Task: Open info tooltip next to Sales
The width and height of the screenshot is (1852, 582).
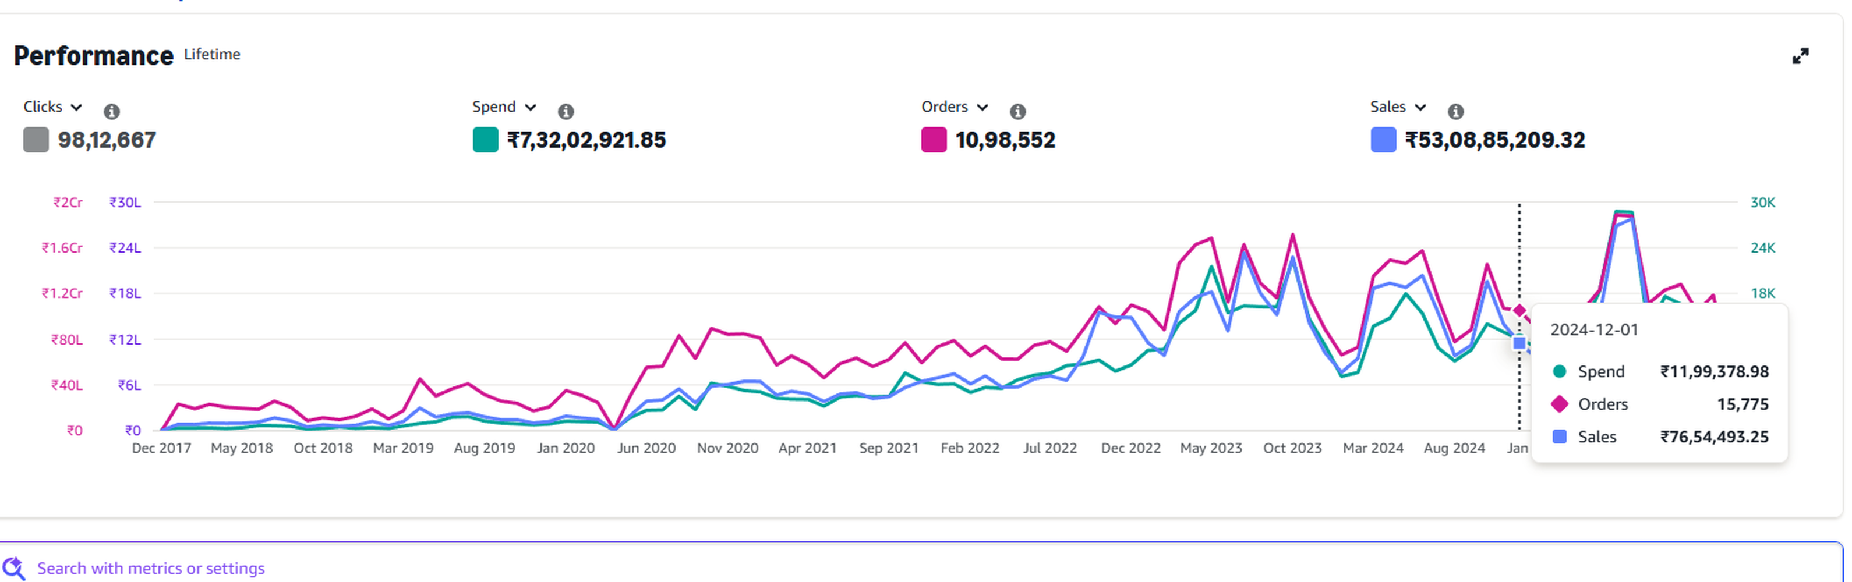Action: (x=1455, y=111)
